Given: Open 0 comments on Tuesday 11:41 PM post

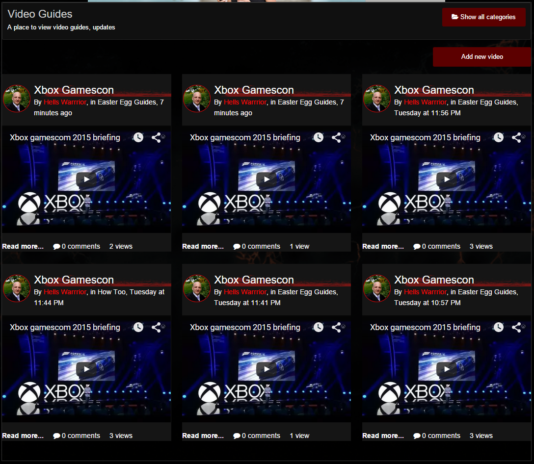Looking at the screenshot, I should click(x=257, y=436).
